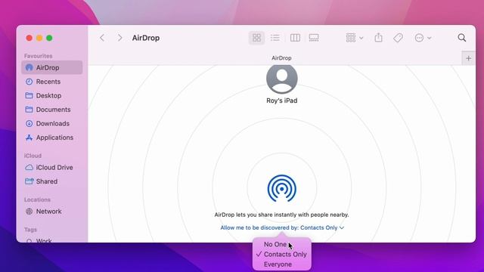Image resolution: width=484 pixels, height=272 pixels.
Task: Open Applications in the sidebar
Action: pos(52,138)
